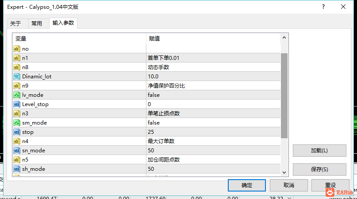Click the value 首单下单0.01

point(164,58)
